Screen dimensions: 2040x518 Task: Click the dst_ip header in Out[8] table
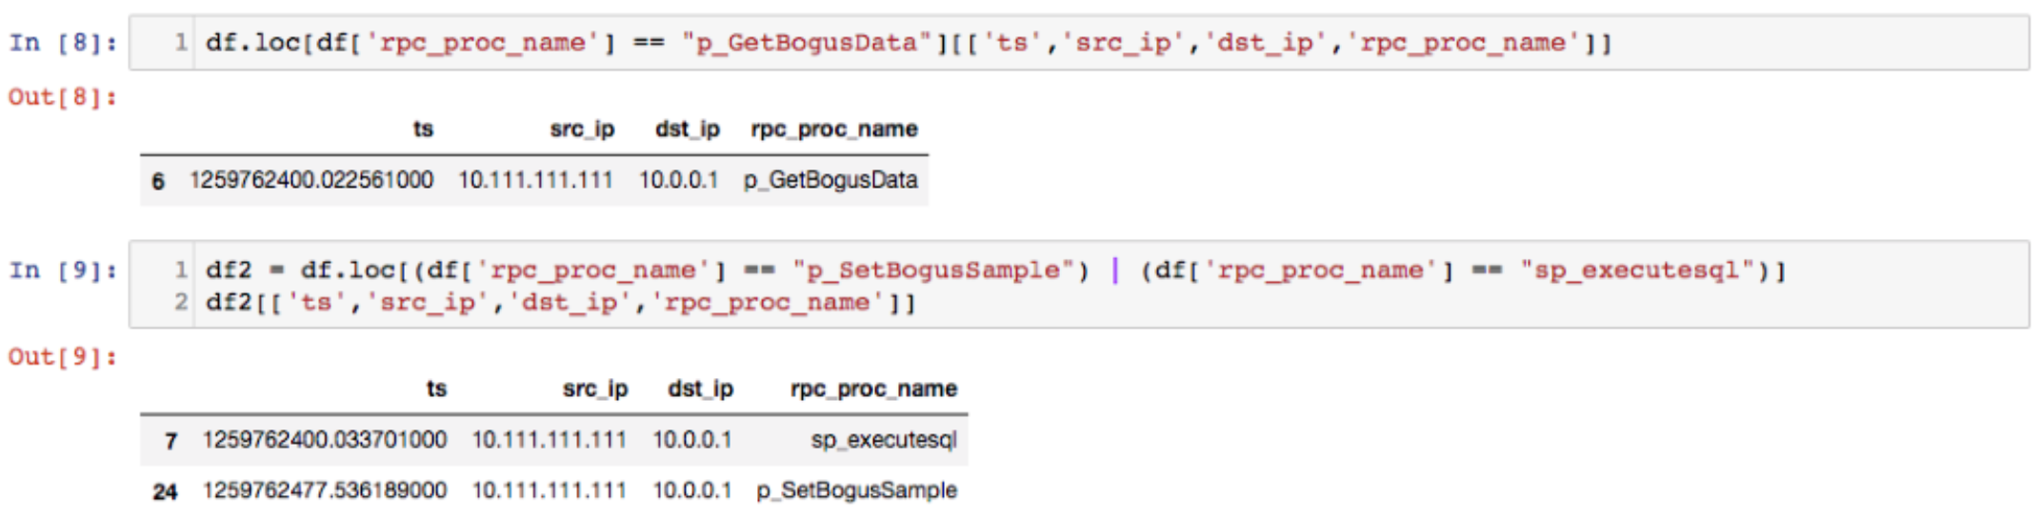click(688, 129)
